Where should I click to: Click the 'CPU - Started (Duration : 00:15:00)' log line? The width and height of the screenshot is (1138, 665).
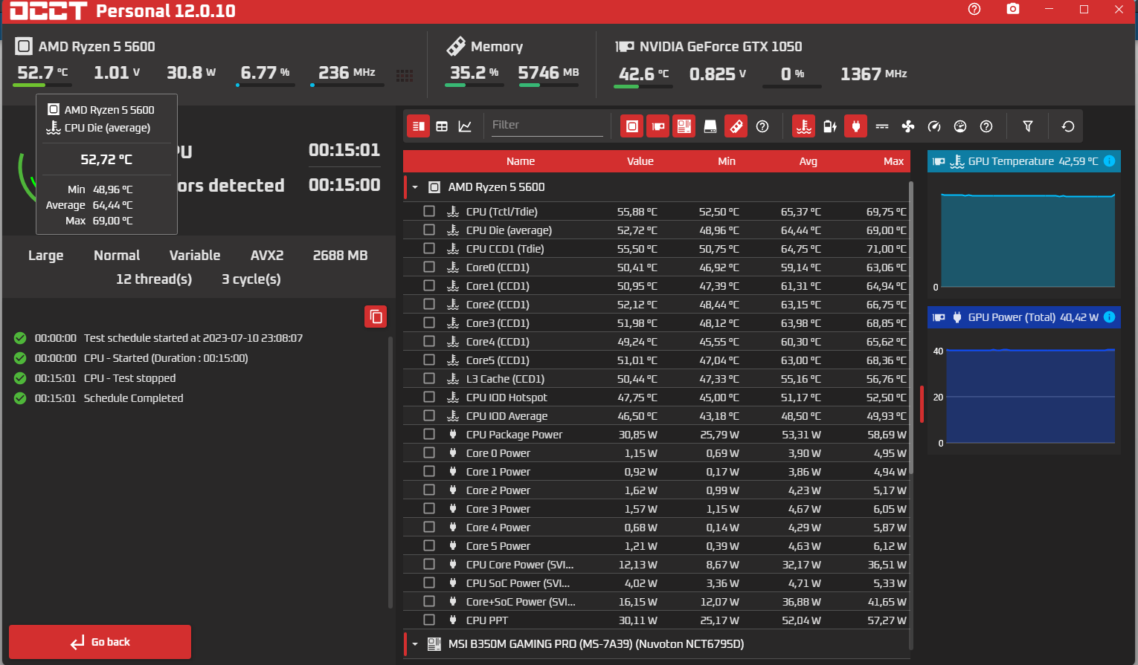[166, 358]
